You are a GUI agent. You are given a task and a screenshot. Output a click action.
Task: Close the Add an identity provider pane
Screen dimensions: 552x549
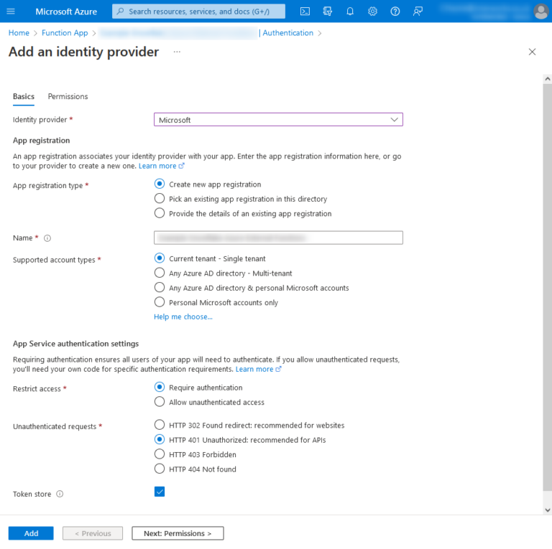(532, 52)
